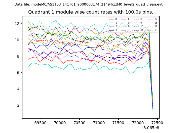Click the magenta solid legend line for module 4
This screenshot has width=177, height=133.
pos(124,19)
